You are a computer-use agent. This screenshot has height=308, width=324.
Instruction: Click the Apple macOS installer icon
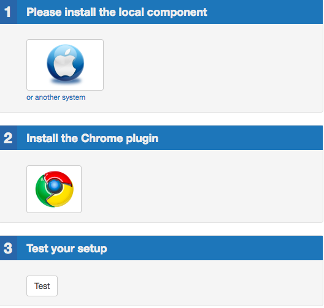(x=65, y=65)
